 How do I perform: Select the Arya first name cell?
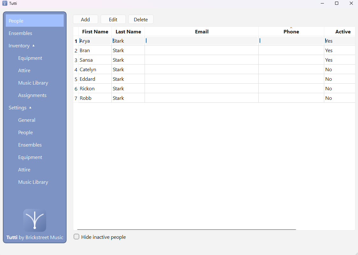pos(95,41)
